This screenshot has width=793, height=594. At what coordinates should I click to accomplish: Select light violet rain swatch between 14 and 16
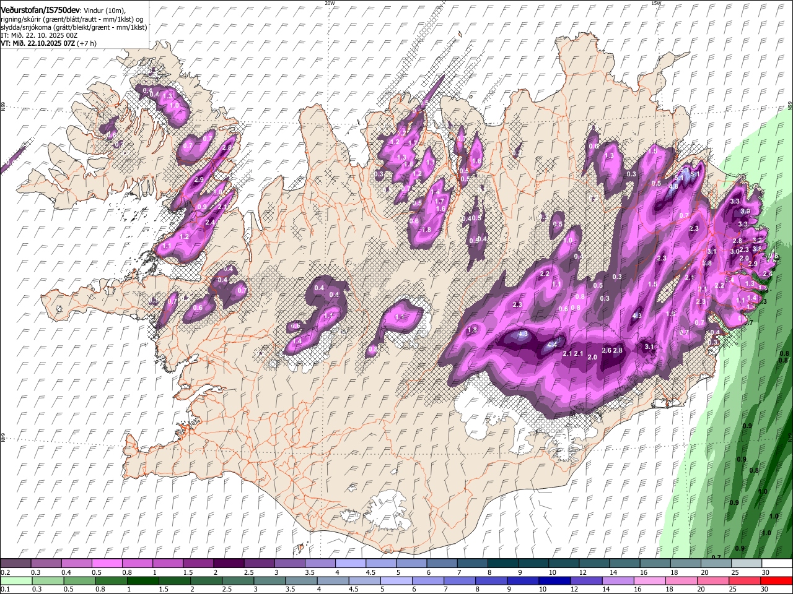click(x=618, y=580)
